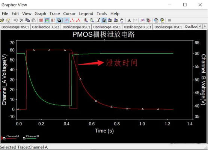The image size is (208, 150).
Task: Click the Save floppy disk icon
Action: [8, 20]
